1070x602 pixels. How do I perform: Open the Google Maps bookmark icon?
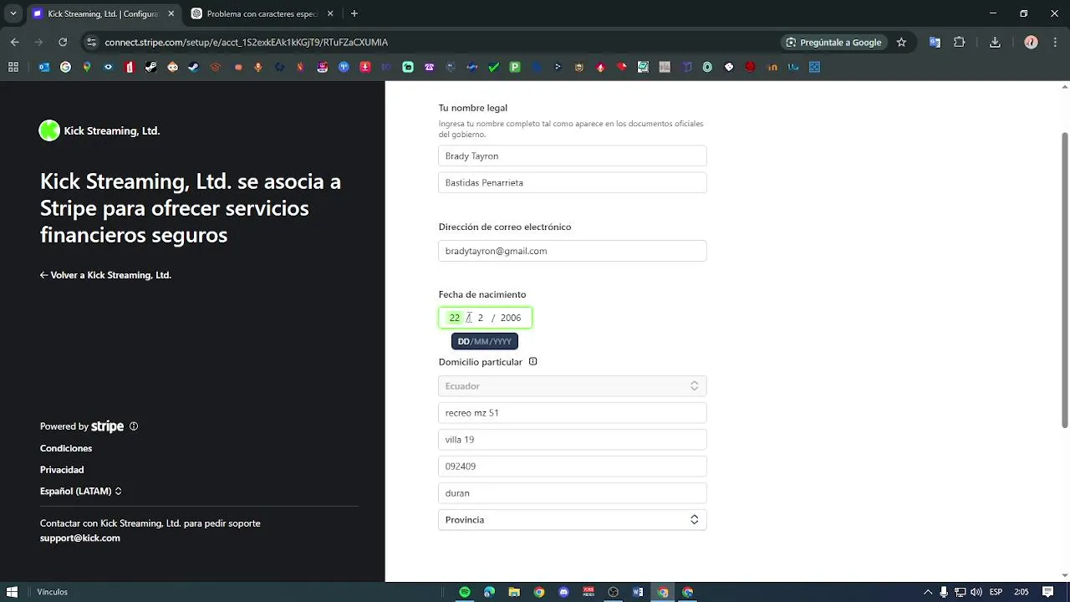tap(87, 67)
